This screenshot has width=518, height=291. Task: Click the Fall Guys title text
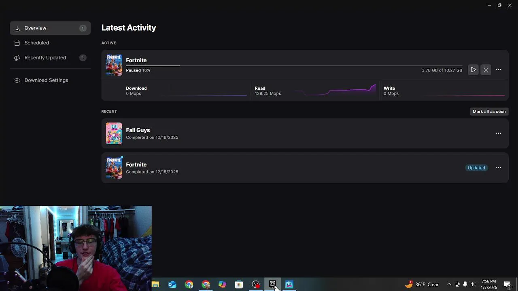pos(138,130)
